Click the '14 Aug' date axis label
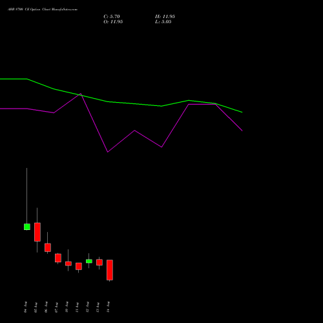This screenshot has width=323, height=323. [x=109, y=307]
